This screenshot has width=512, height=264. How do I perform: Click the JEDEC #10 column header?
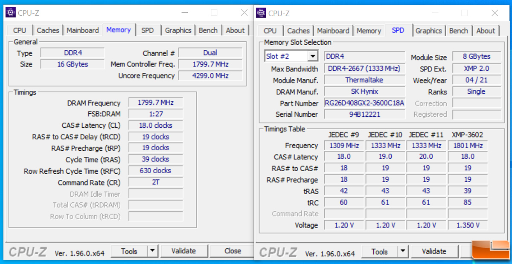pyautogui.click(x=385, y=135)
